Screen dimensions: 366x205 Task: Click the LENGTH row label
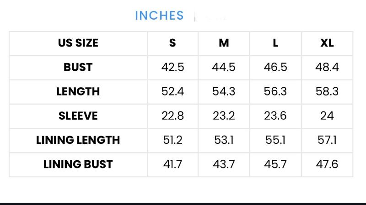78,92
